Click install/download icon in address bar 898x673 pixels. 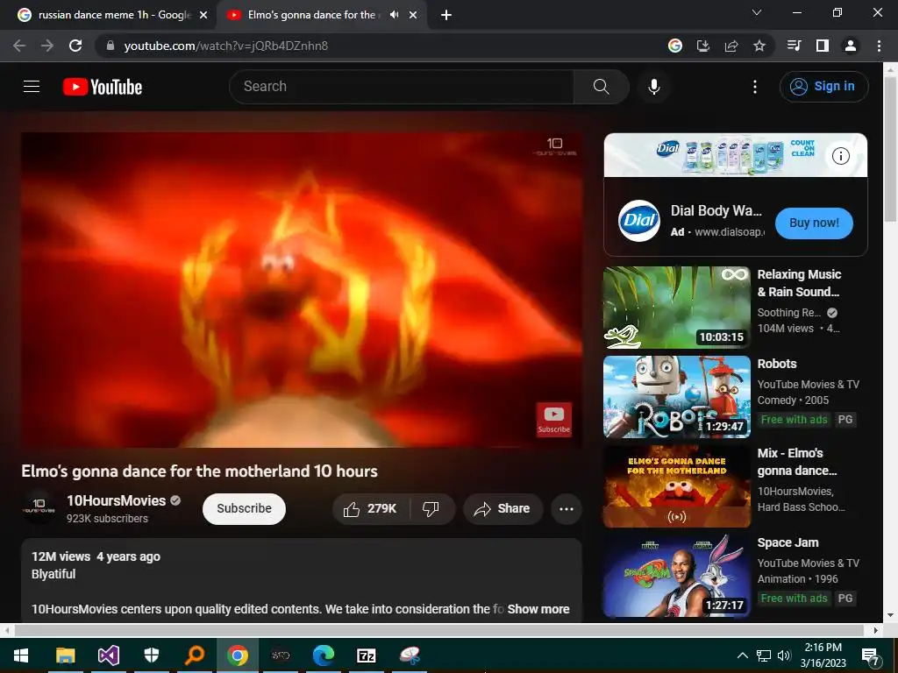[703, 46]
